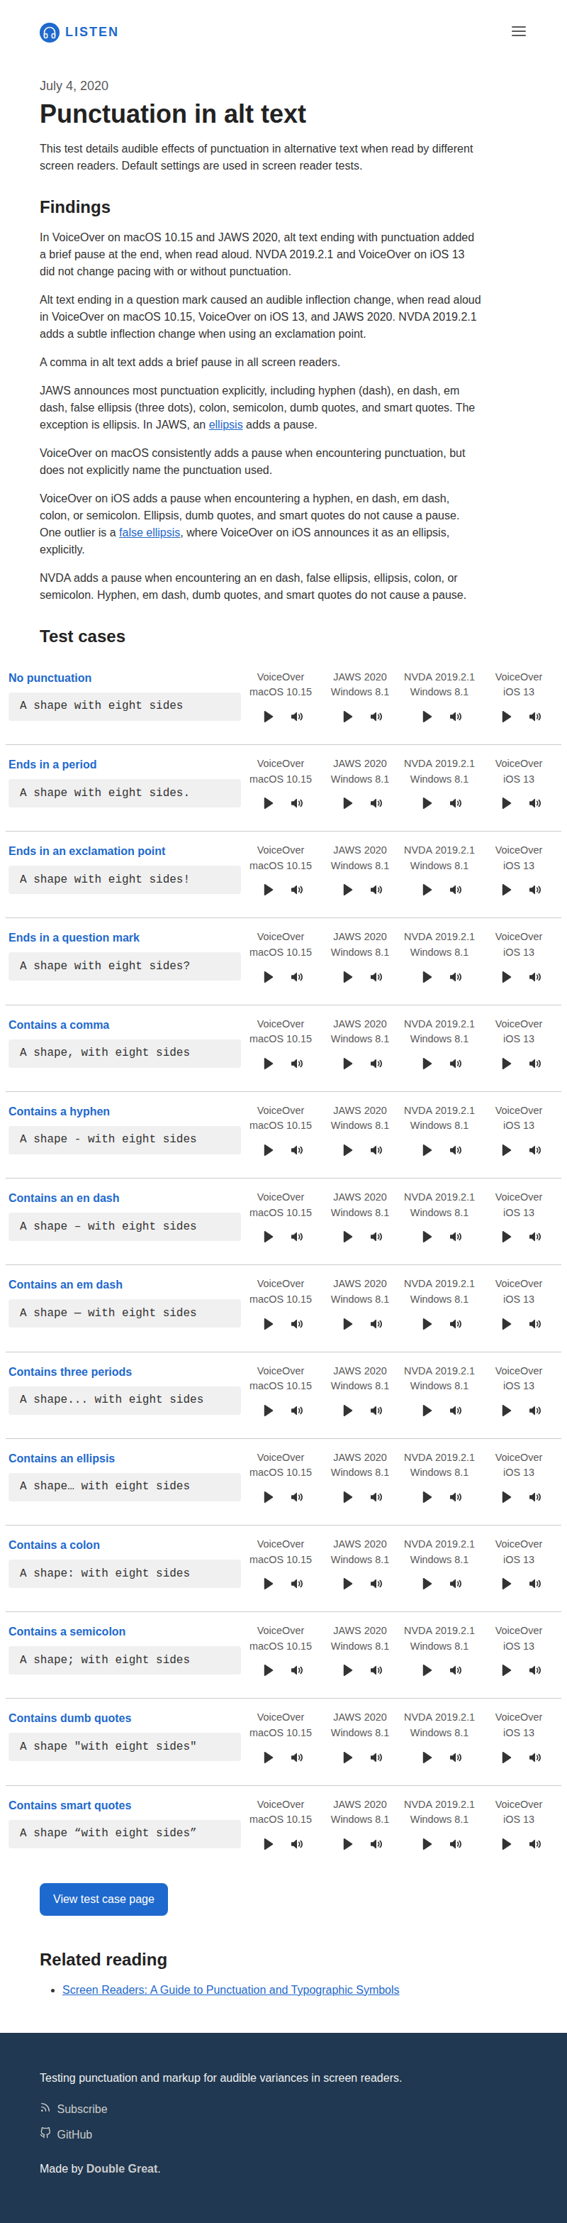Open the hamburger menu icon
This screenshot has width=567, height=2223.
click(518, 32)
